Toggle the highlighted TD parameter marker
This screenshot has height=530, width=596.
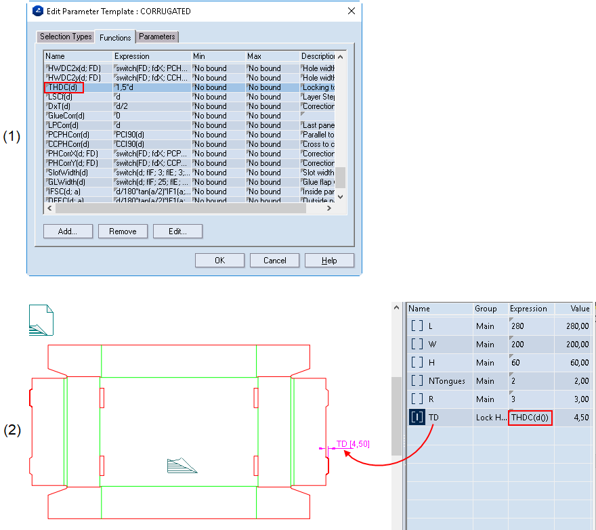pos(417,418)
